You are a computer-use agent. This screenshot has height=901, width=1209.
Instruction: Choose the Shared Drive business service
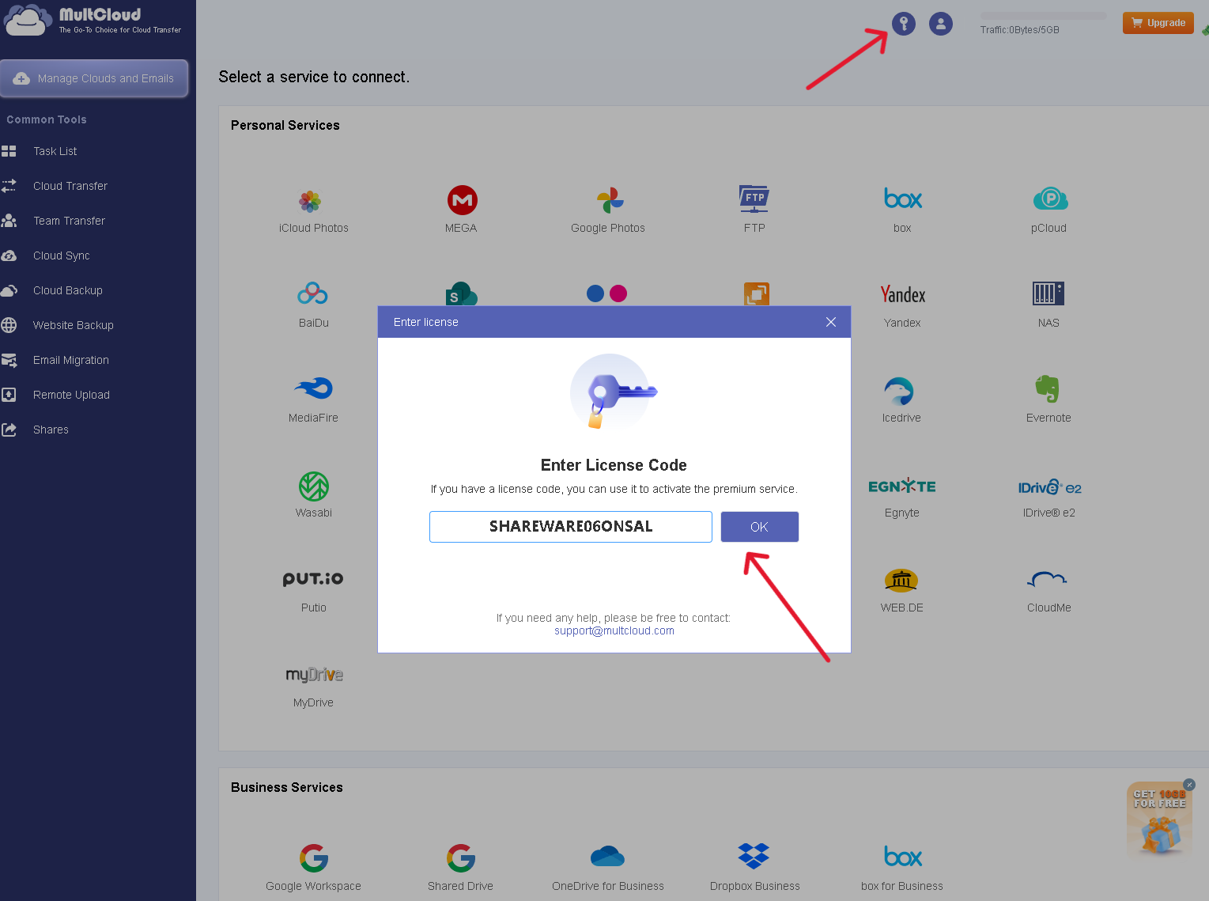(461, 858)
